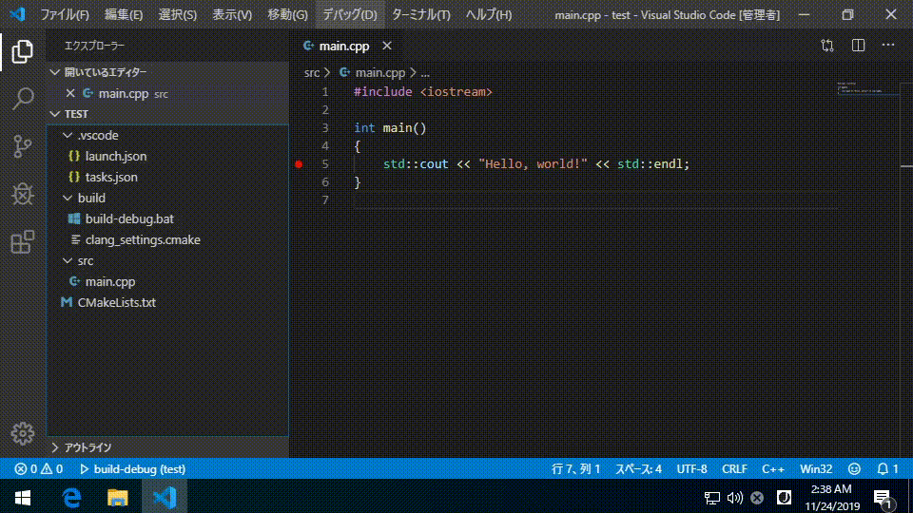Open the Explorer view in activity bar
Image resolution: width=913 pixels, height=513 pixels.
(23, 51)
